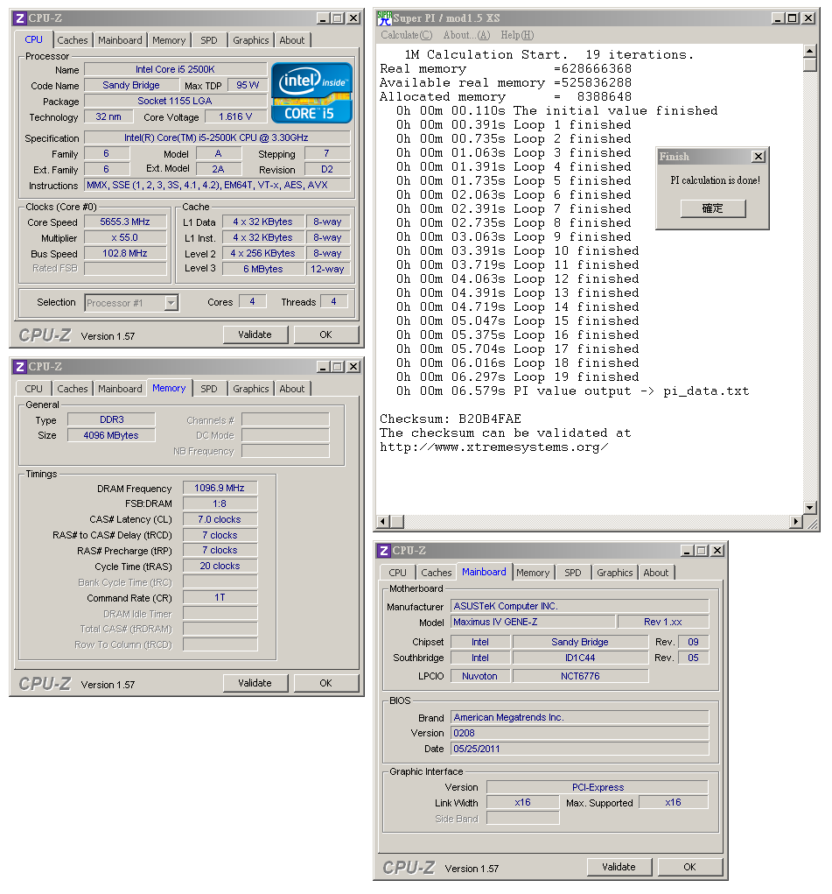Click the xtremesystems.org URL text
The width and height of the screenshot is (832, 894).
click(493, 447)
